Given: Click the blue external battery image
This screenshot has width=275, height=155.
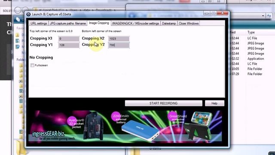Looking at the screenshot, I should pos(140,131).
